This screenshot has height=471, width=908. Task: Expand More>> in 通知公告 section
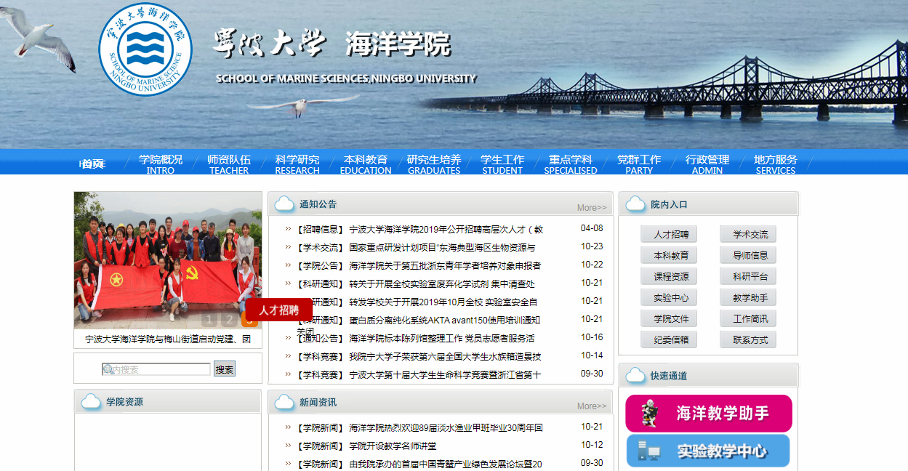pyautogui.click(x=591, y=208)
